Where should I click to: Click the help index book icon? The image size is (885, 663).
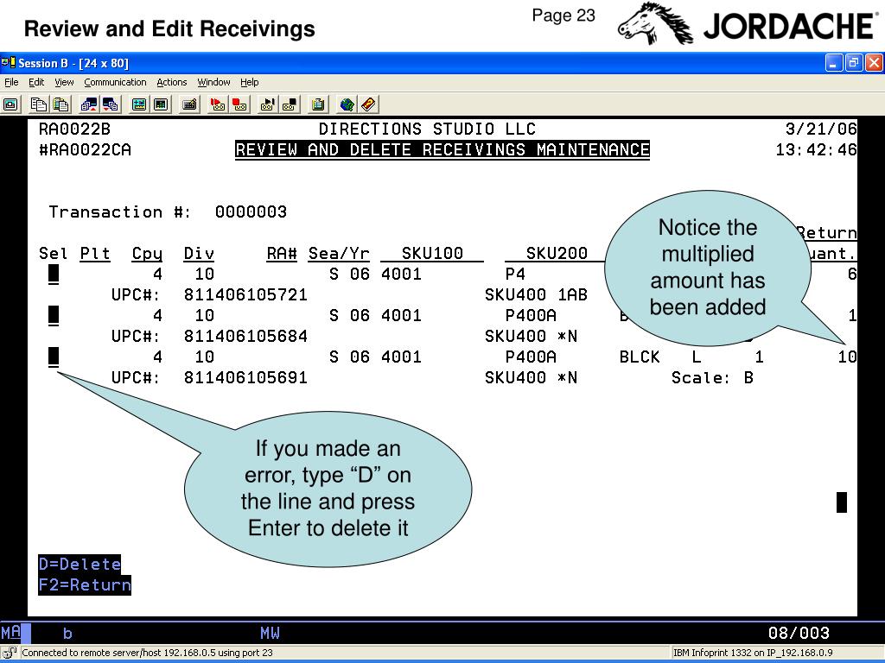(368, 104)
